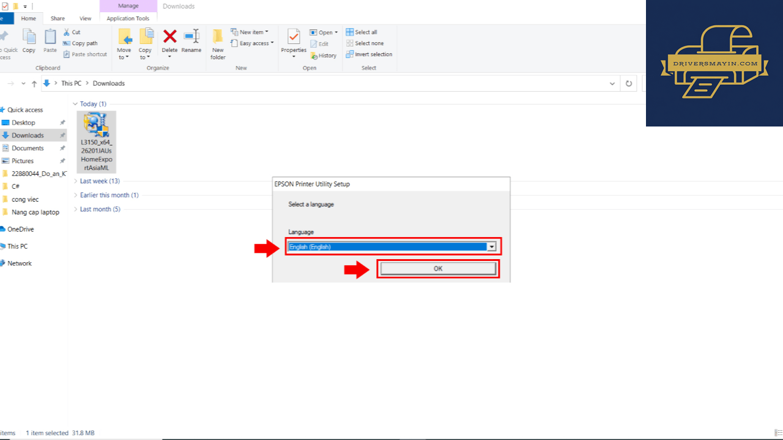This screenshot has width=783, height=440.
Task: Cut the selected file with scissors icon
Action: tap(72, 32)
